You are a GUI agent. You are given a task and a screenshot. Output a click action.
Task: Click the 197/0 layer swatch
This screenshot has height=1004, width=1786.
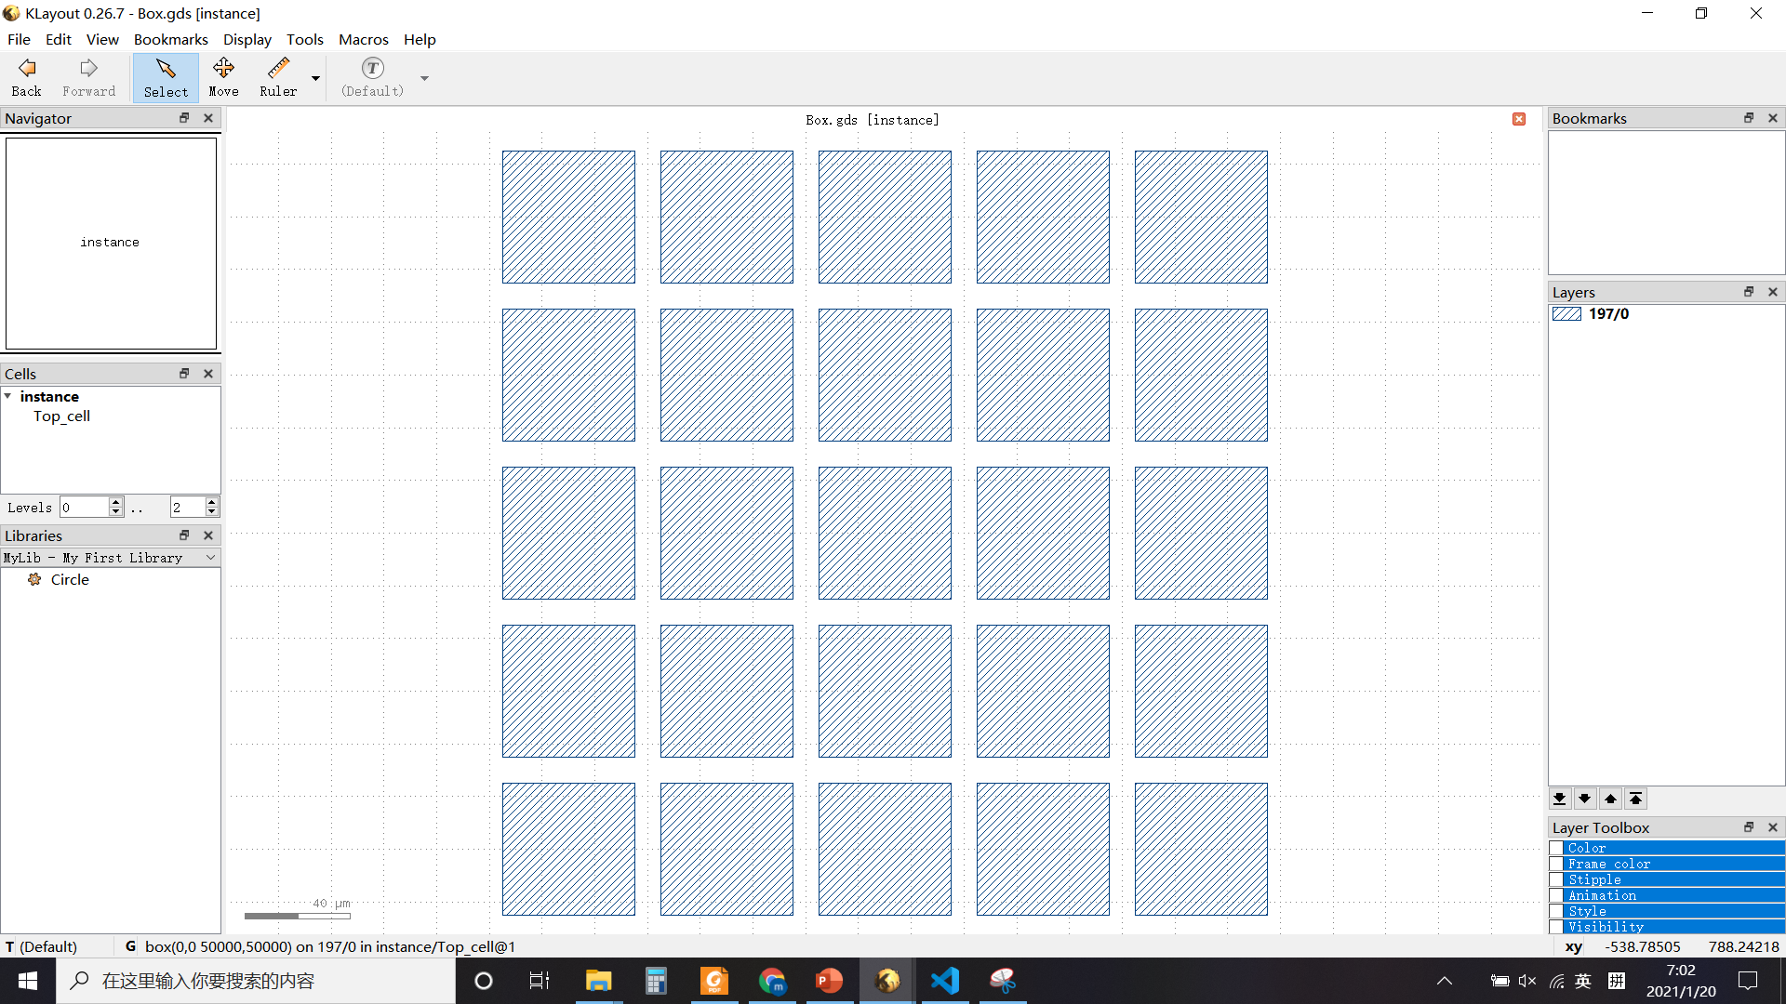1566,314
